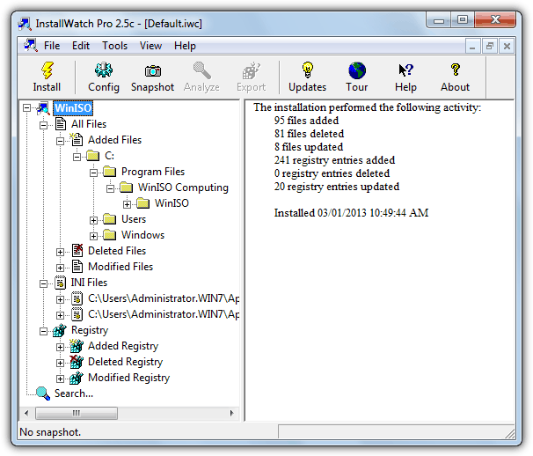Open Help cursor question icon

405,70
